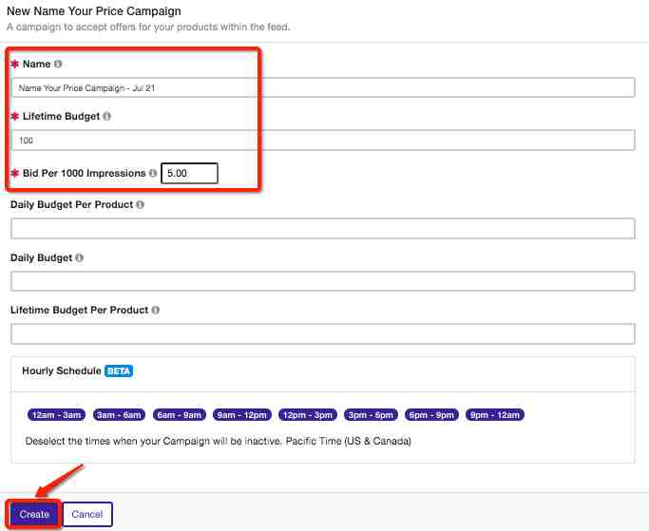The height and width of the screenshot is (531, 649).
Task: Click the Daily Budget Per Product info icon
Action: 141,204
